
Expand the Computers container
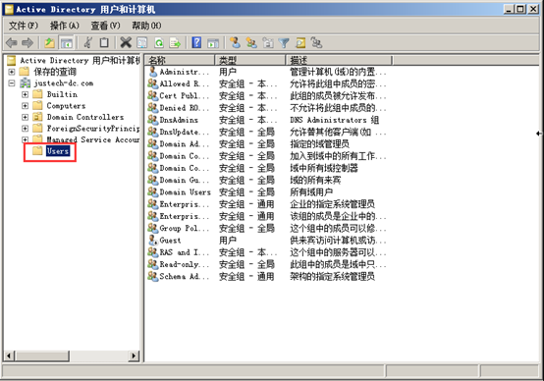[25, 105]
